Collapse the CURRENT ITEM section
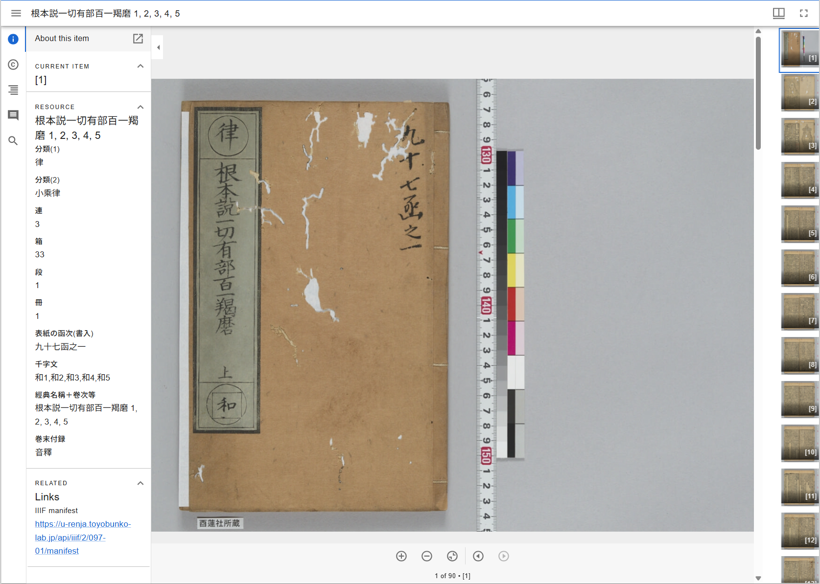Viewport: 820px width, 584px height. pyautogui.click(x=141, y=66)
